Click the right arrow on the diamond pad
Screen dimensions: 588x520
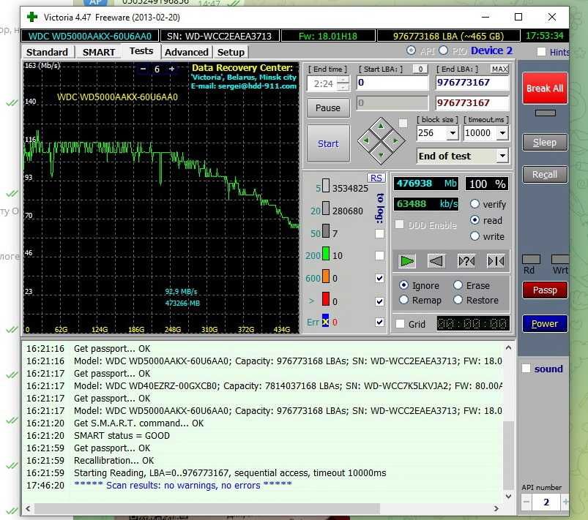coord(395,140)
